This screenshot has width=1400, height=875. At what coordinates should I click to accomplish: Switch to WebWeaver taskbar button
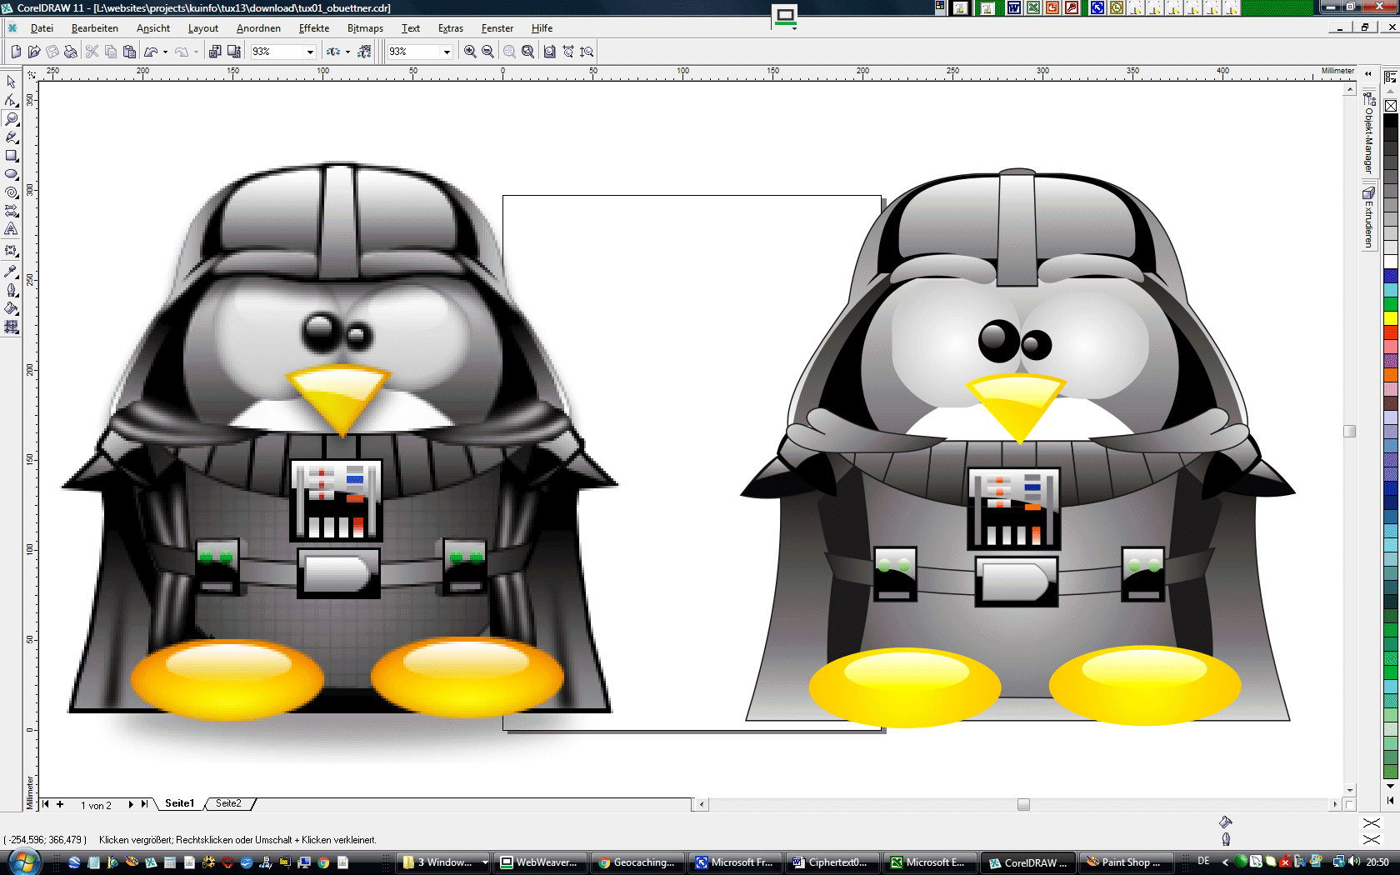[x=540, y=862]
